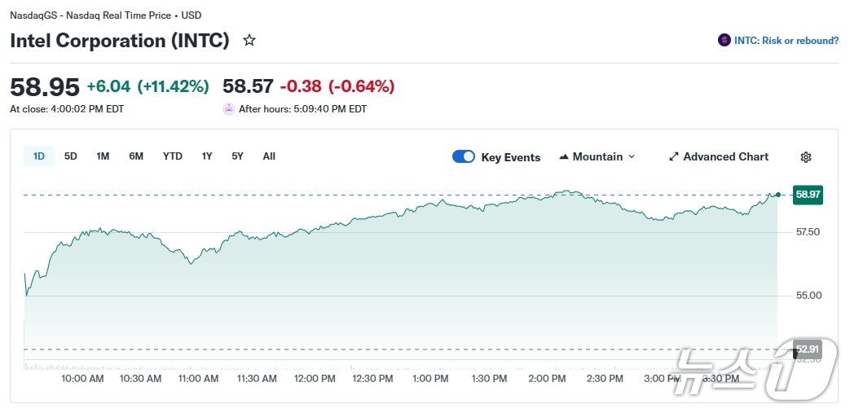
Task: Select the 1Y time range
Action: point(207,156)
